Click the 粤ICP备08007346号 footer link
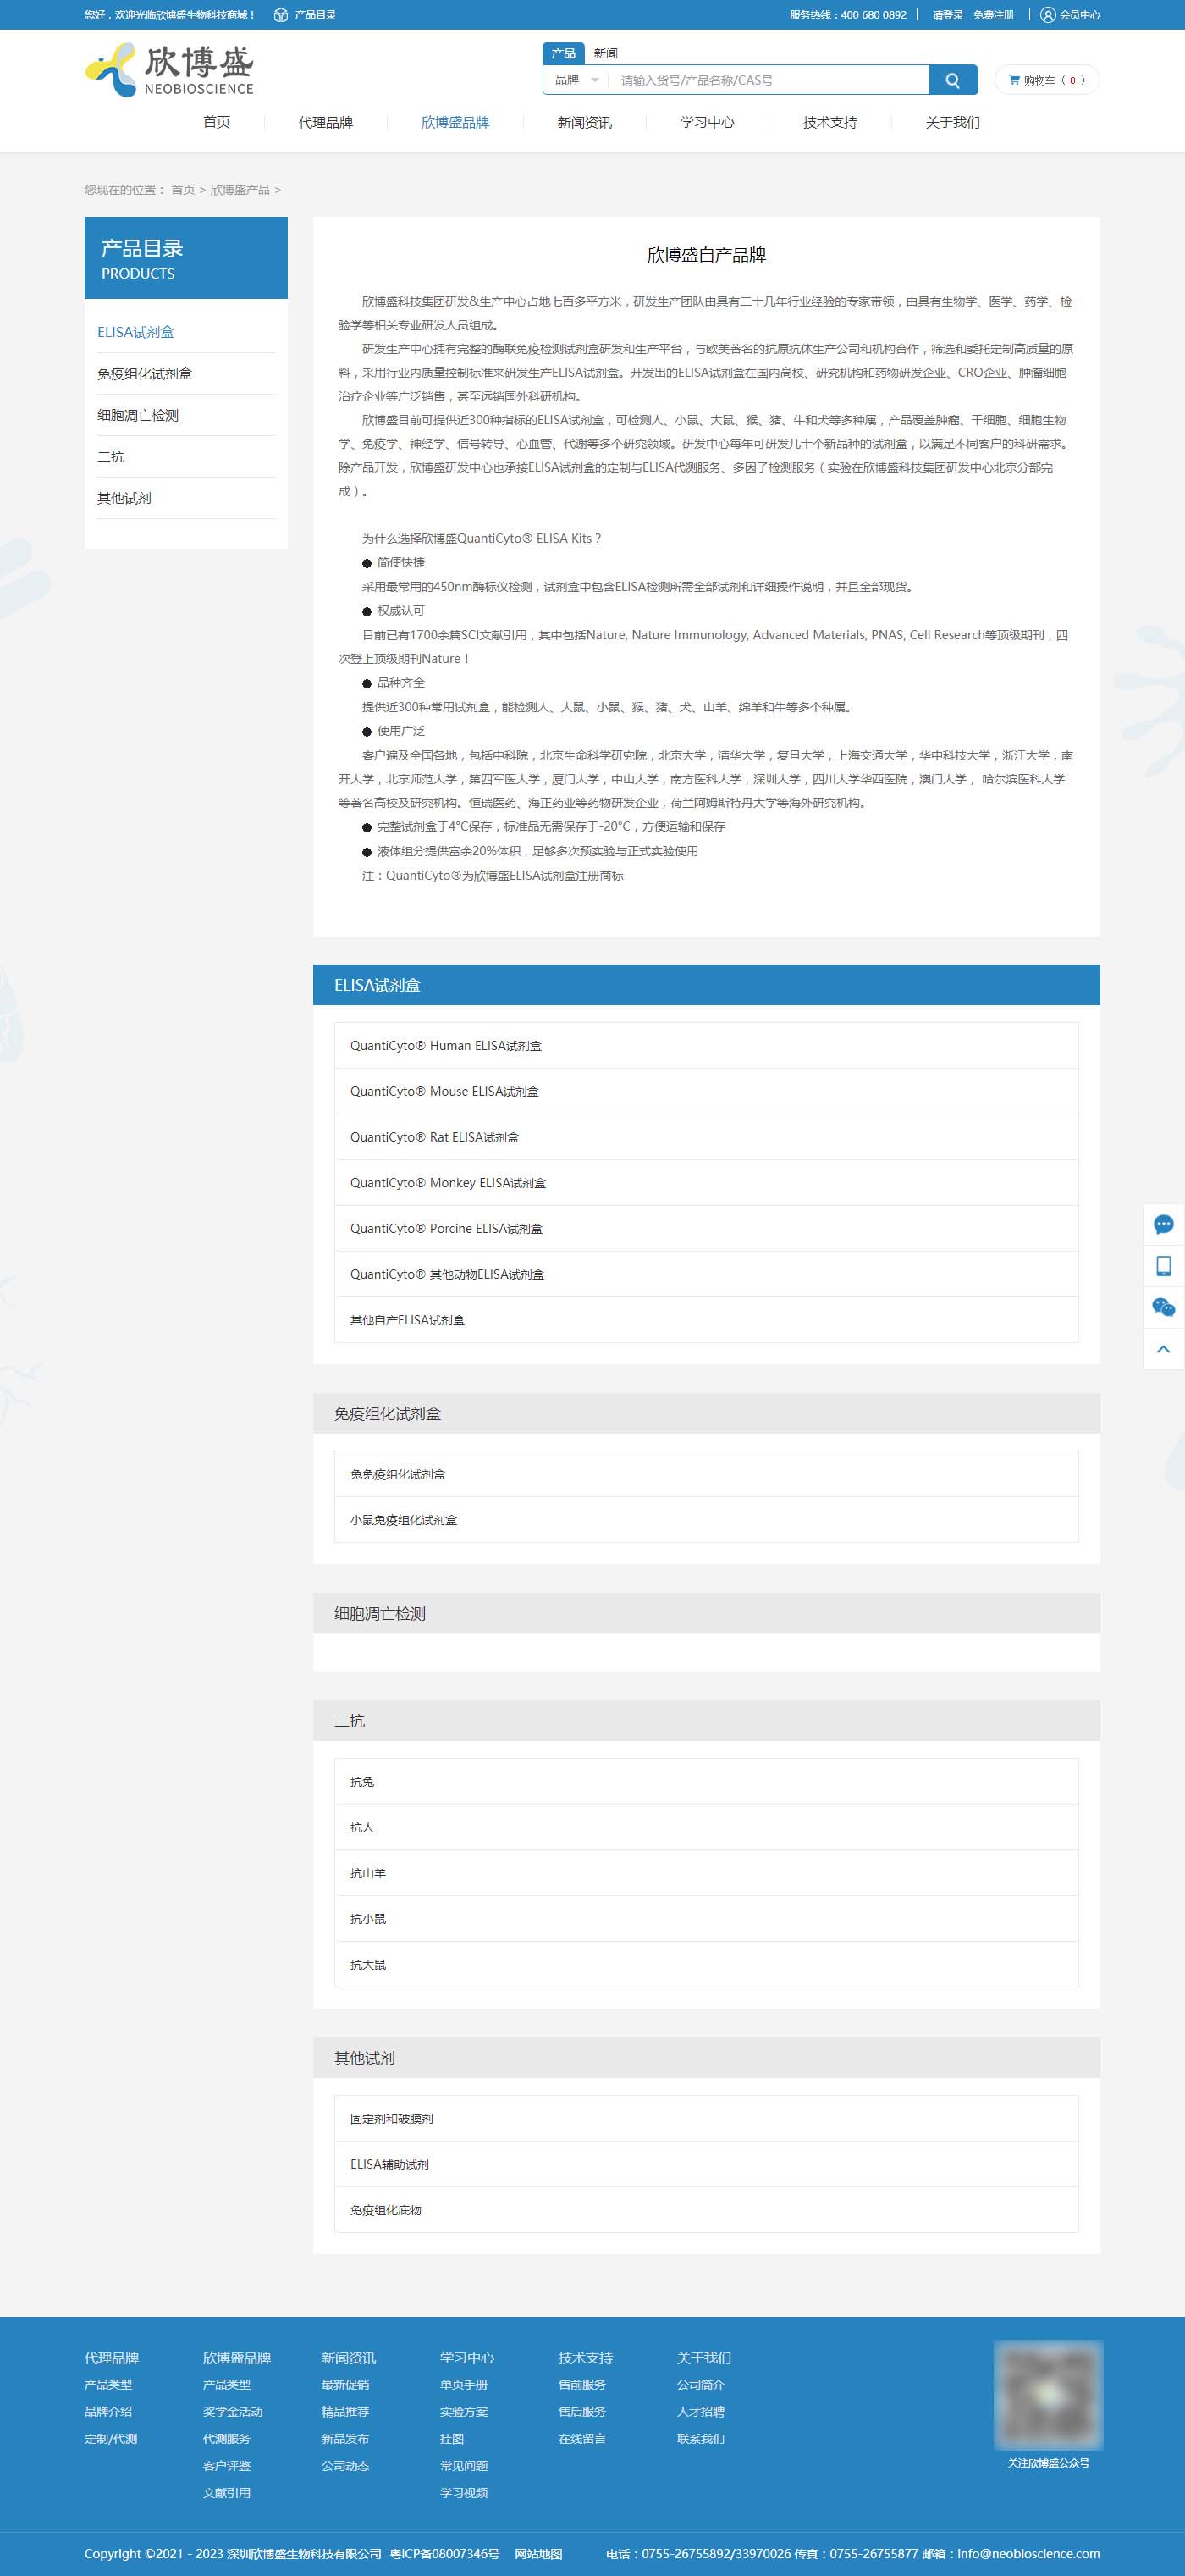Image resolution: width=1185 pixels, height=2576 pixels. [x=444, y=2554]
